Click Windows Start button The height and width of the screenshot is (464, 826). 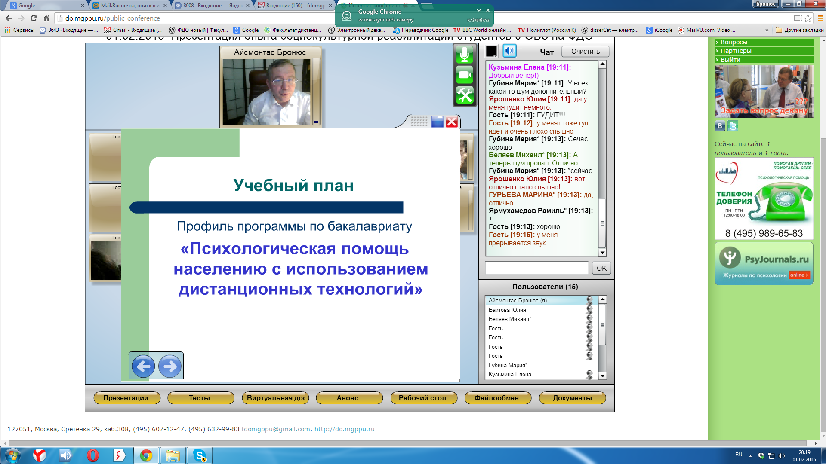[x=12, y=455]
